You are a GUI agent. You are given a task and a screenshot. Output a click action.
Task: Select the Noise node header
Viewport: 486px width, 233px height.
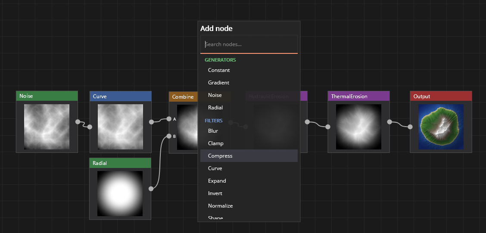coord(47,96)
